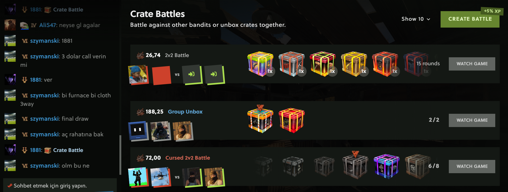Click the chat panel scrollbar

pyautogui.click(x=120, y=155)
